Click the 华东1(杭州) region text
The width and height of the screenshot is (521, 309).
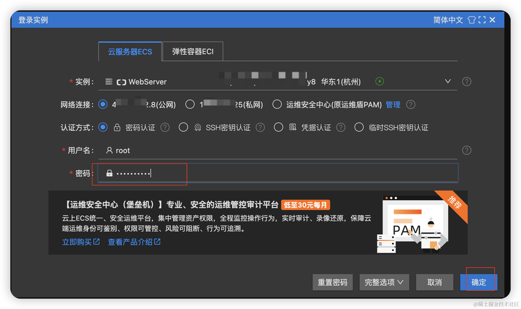click(x=340, y=82)
